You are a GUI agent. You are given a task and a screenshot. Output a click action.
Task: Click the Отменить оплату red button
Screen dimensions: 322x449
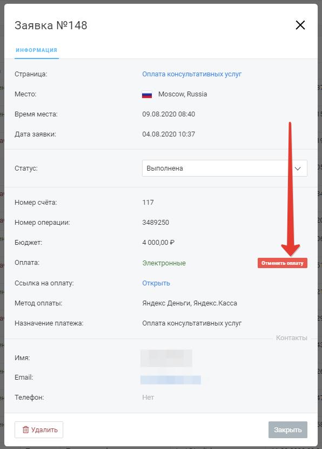click(x=282, y=263)
